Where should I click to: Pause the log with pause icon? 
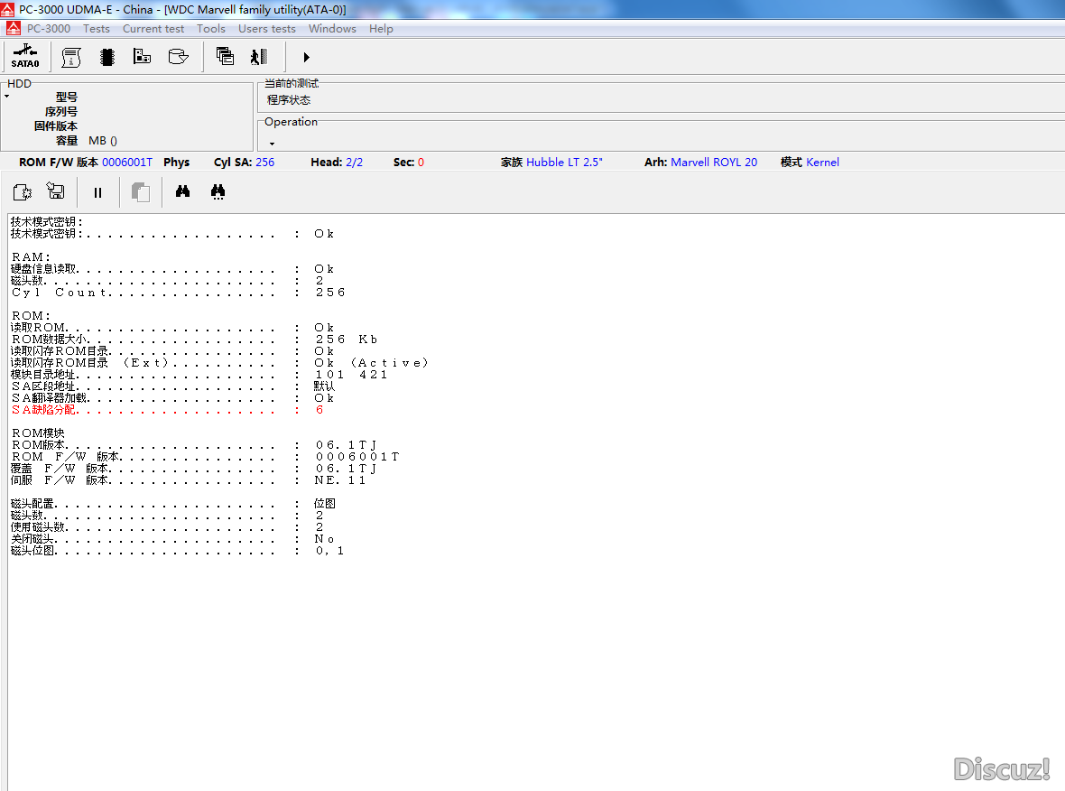[x=97, y=193]
